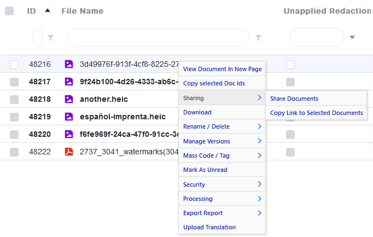Focus the ID filter input box

(38, 38)
